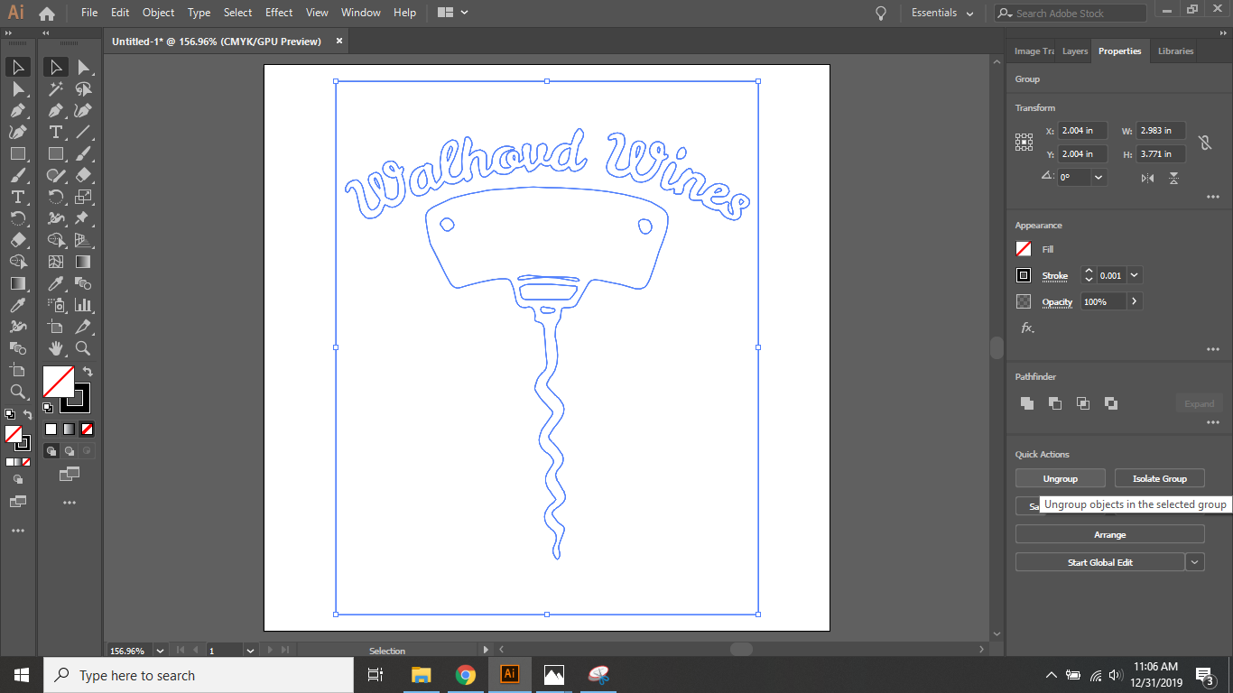Ungroup the selected objects
The width and height of the screenshot is (1233, 693).
(x=1060, y=477)
